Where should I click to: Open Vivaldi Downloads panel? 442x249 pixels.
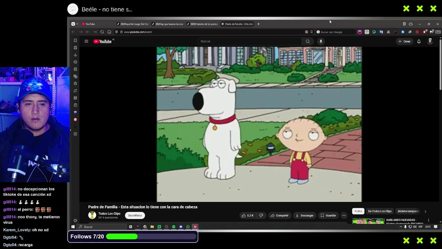(x=75, y=55)
